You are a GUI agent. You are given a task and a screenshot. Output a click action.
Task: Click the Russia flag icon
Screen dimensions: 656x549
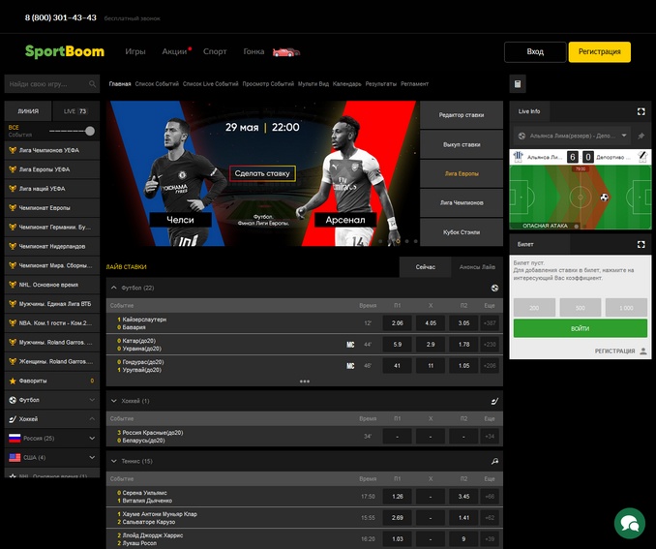(x=15, y=438)
